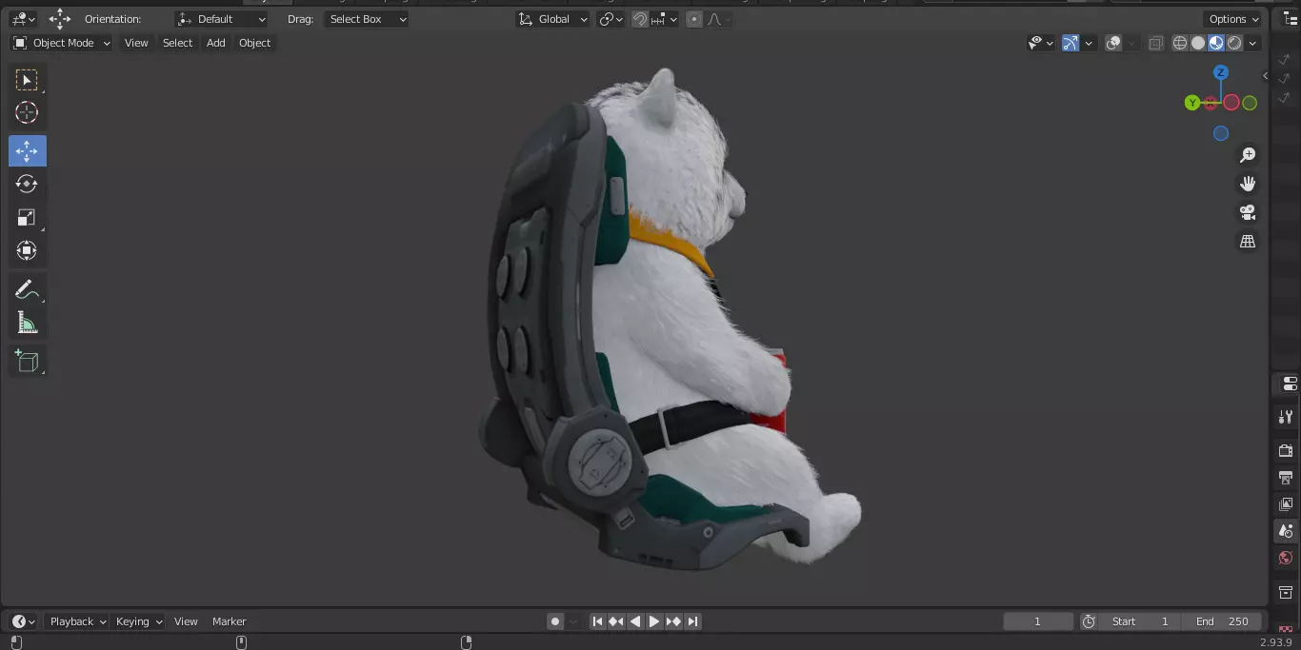Open the Add menu

[216, 43]
